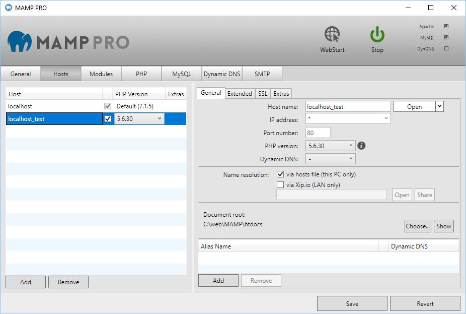Expand the Open button dropdown arrow
This screenshot has height=314, width=466.
(x=439, y=106)
